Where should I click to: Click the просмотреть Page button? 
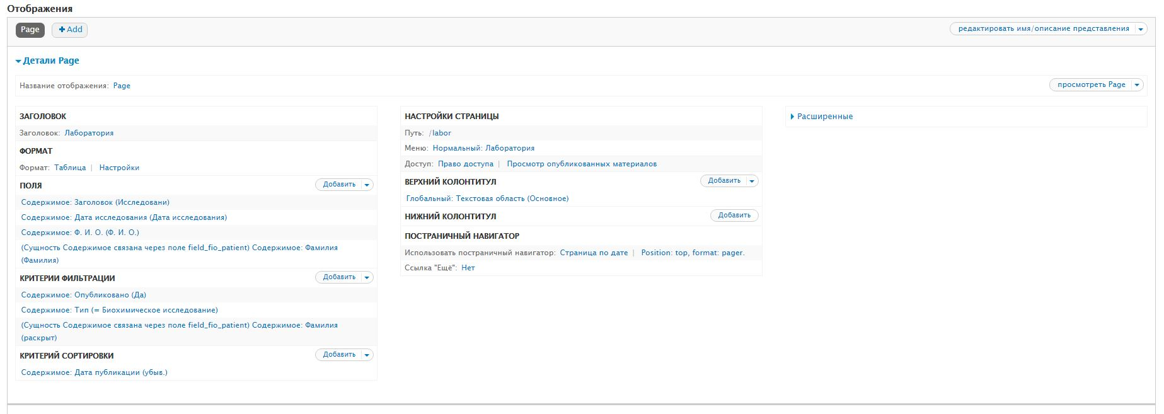[x=1091, y=85]
